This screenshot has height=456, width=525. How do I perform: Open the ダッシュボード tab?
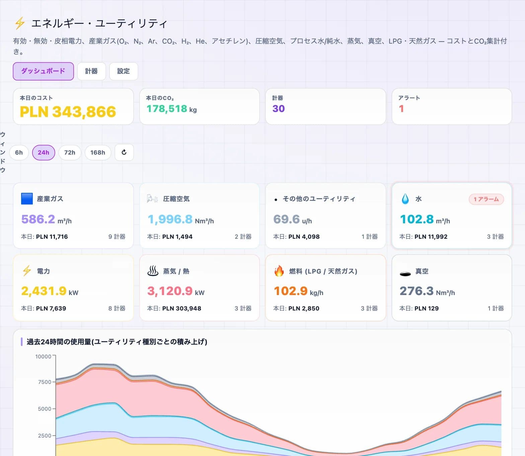(43, 71)
